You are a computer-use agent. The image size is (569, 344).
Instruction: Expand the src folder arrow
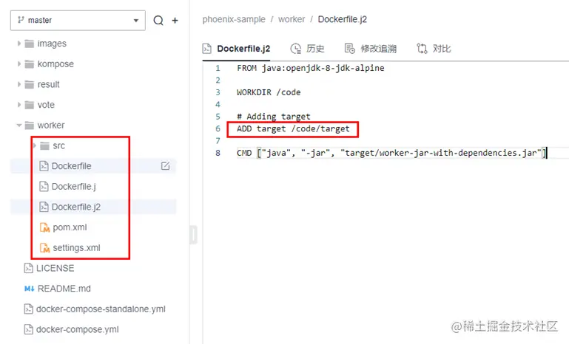click(x=35, y=145)
